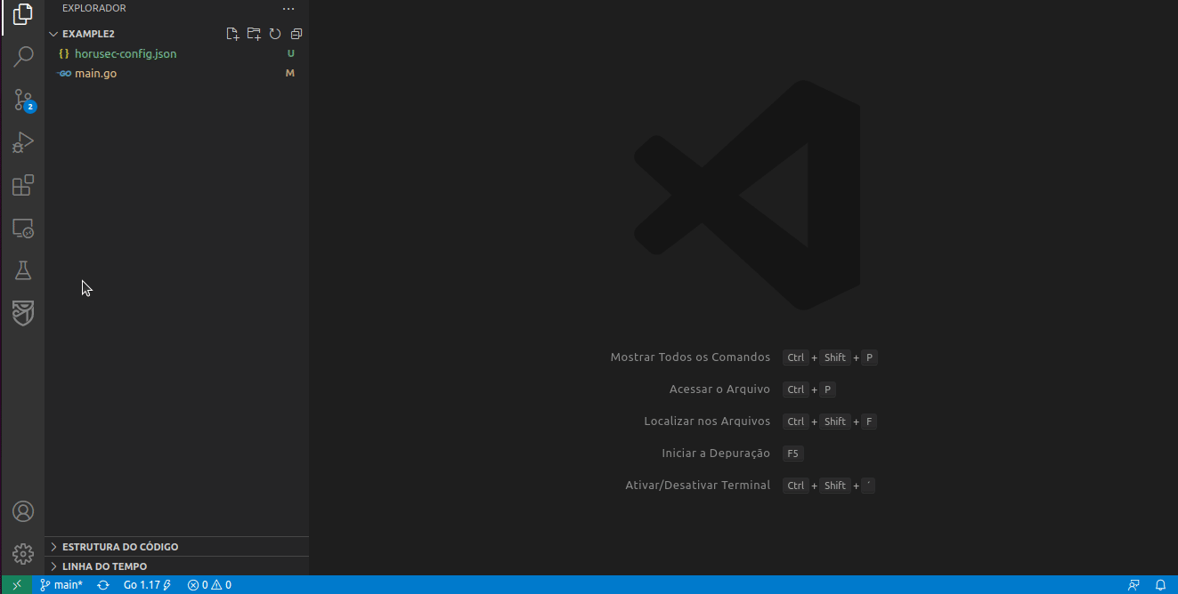
Task: Open the Horusec shield extension icon
Action: tap(23, 313)
